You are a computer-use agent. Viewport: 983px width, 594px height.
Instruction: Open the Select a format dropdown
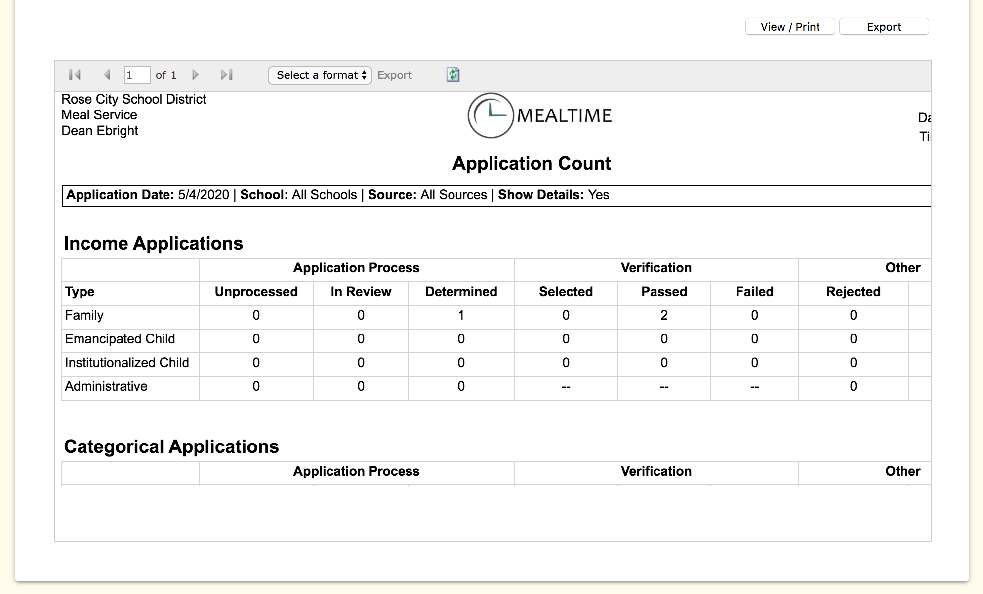pos(320,75)
